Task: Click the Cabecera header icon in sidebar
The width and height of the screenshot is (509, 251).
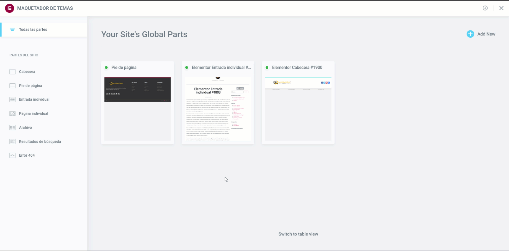Action: tap(12, 72)
